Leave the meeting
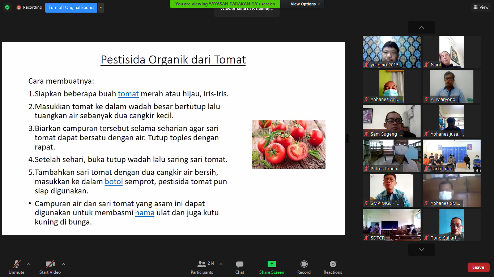This screenshot has width=494, height=277. coord(478,267)
